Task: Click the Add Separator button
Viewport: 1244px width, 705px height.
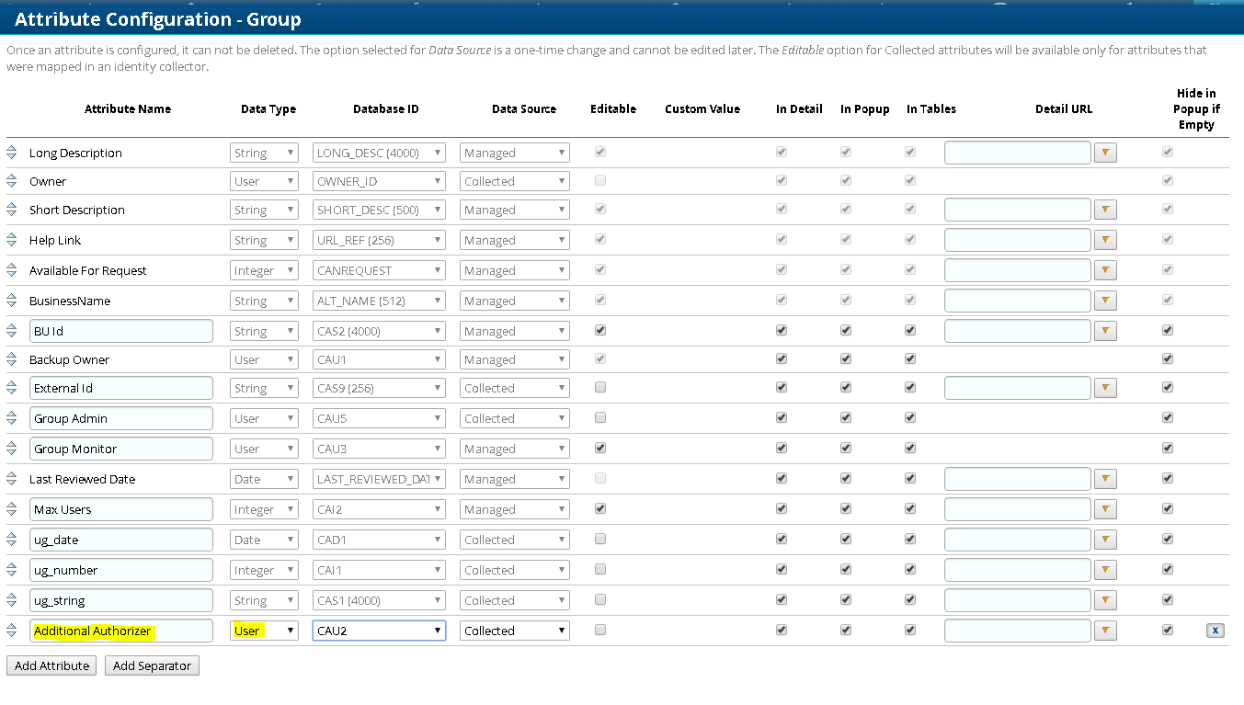Action: tap(152, 665)
